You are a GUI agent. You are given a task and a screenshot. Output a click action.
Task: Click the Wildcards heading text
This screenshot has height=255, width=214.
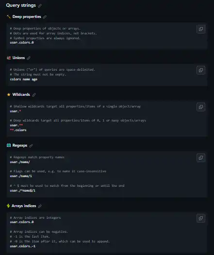pyautogui.click(x=21, y=94)
